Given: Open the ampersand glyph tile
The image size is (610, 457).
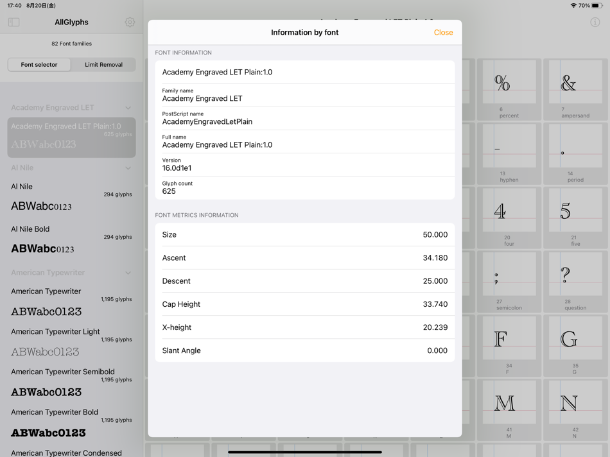Looking at the screenshot, I should [x=575, y=89].
